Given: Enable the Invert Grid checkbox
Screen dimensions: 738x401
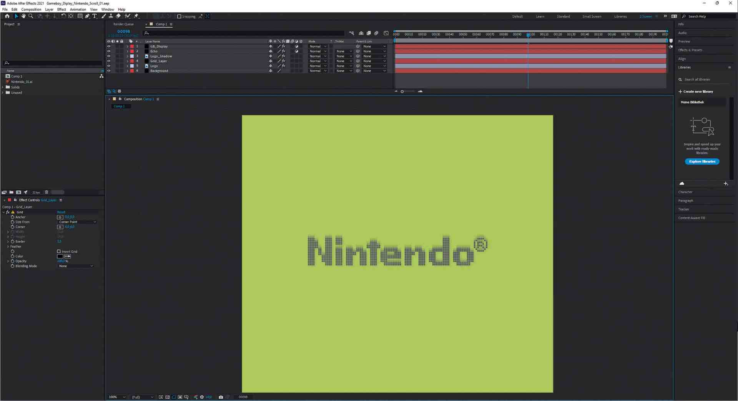Looking at the screenshot, I should [59, 251].
